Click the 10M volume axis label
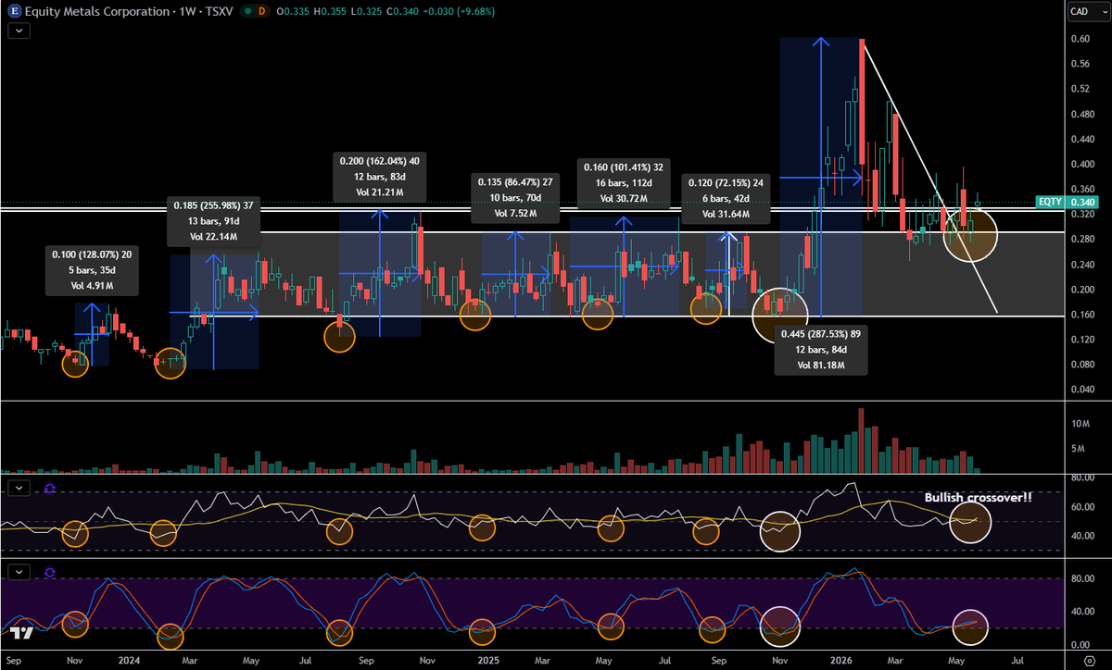 1080,424
